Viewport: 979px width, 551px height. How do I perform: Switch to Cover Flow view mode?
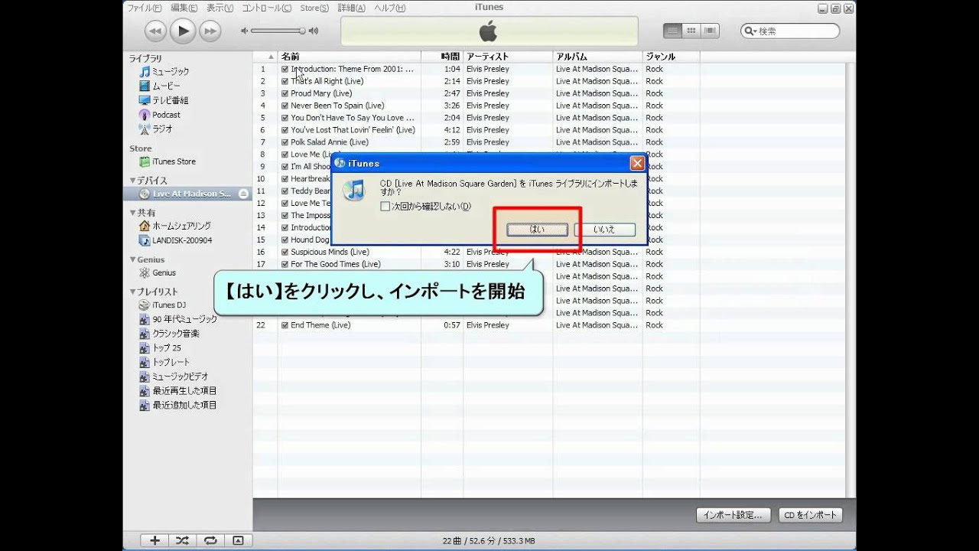[711, 31]
